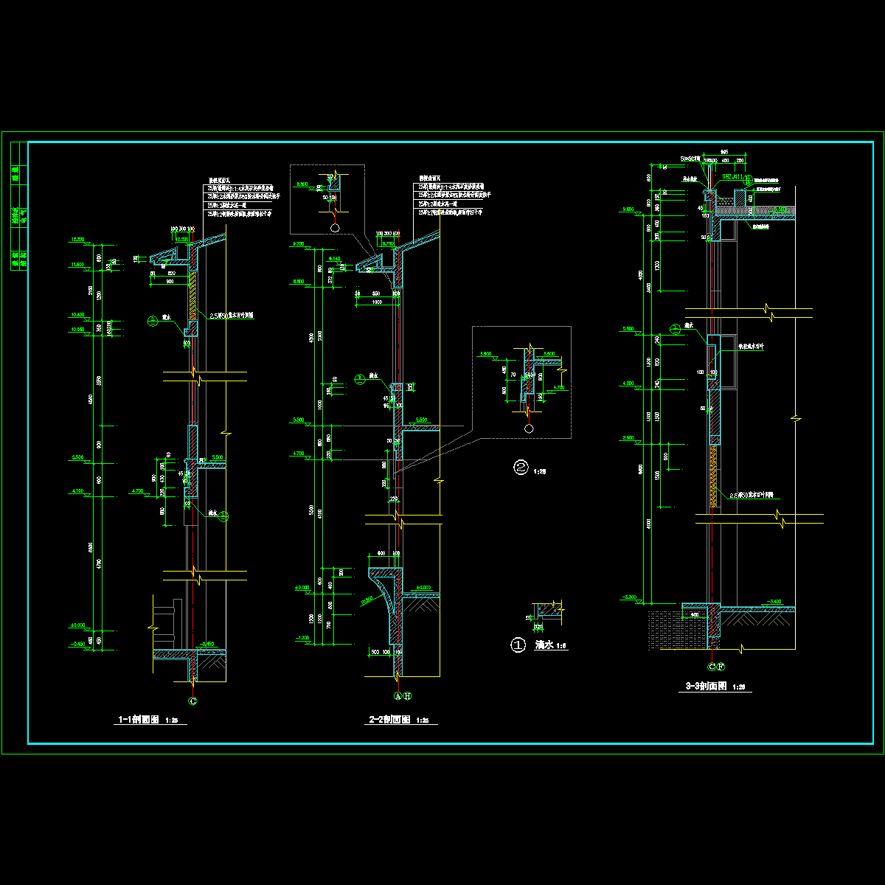Image resolution: width=885 pixels, height=885 pixels.
Task: Click the 900 eave dimension in section 1-1
Action: (x=170, y=281)
